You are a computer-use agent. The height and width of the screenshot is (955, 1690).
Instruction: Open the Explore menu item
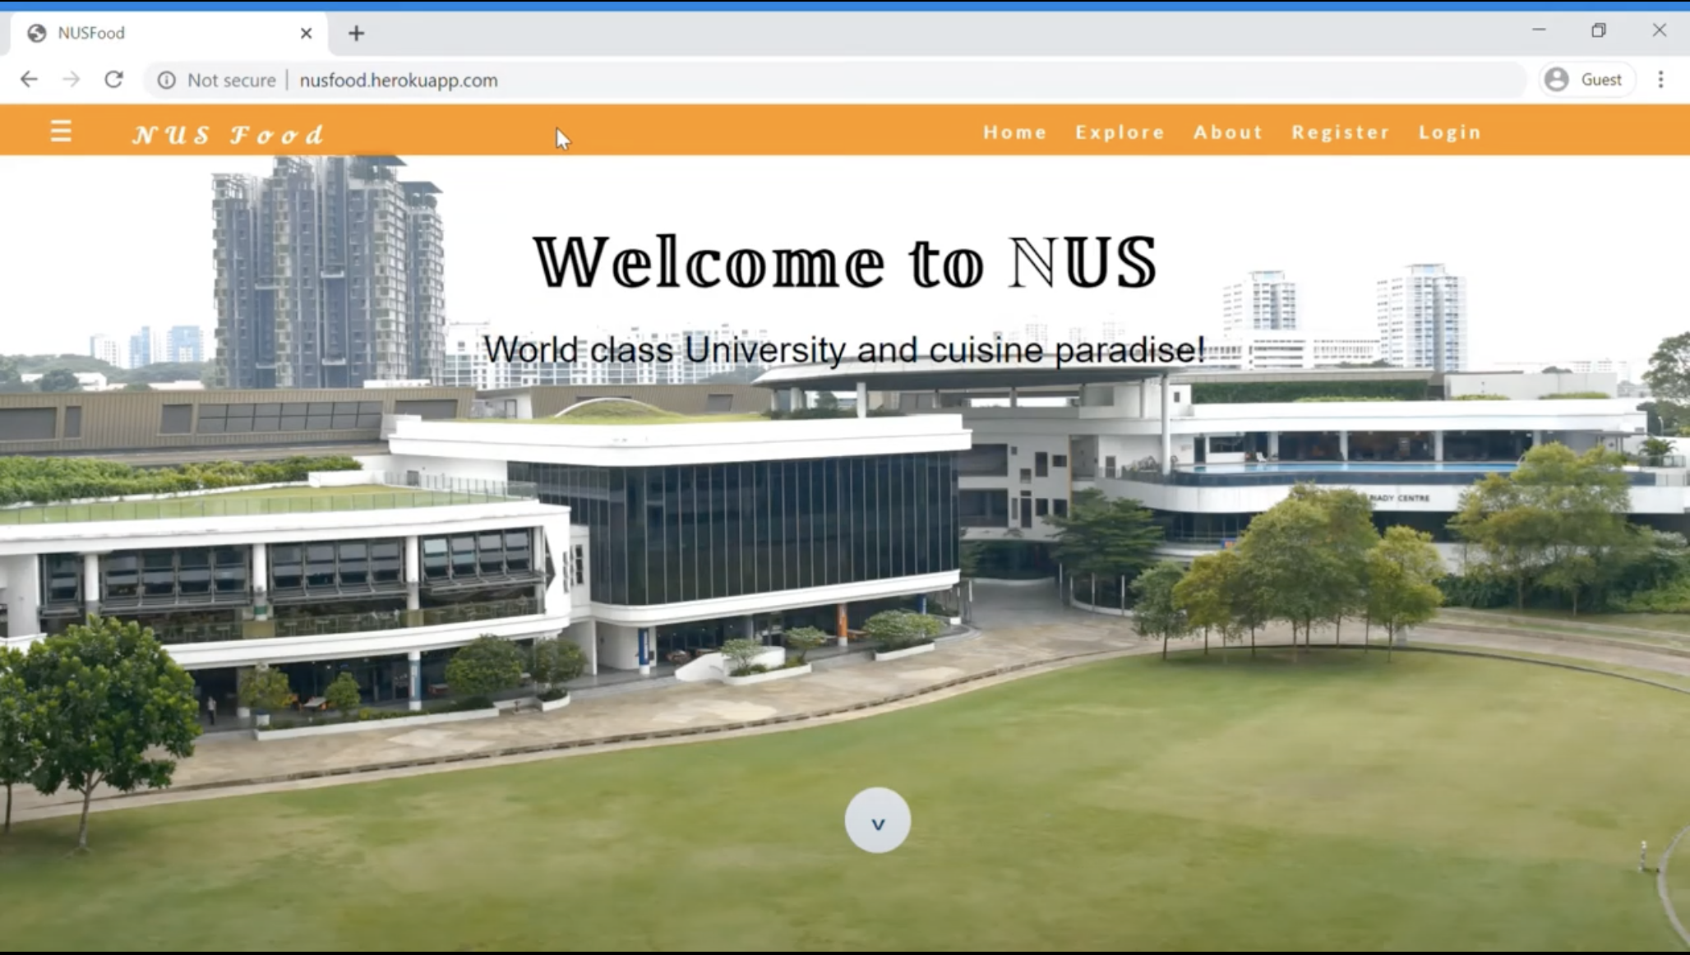coord(1120,132)
